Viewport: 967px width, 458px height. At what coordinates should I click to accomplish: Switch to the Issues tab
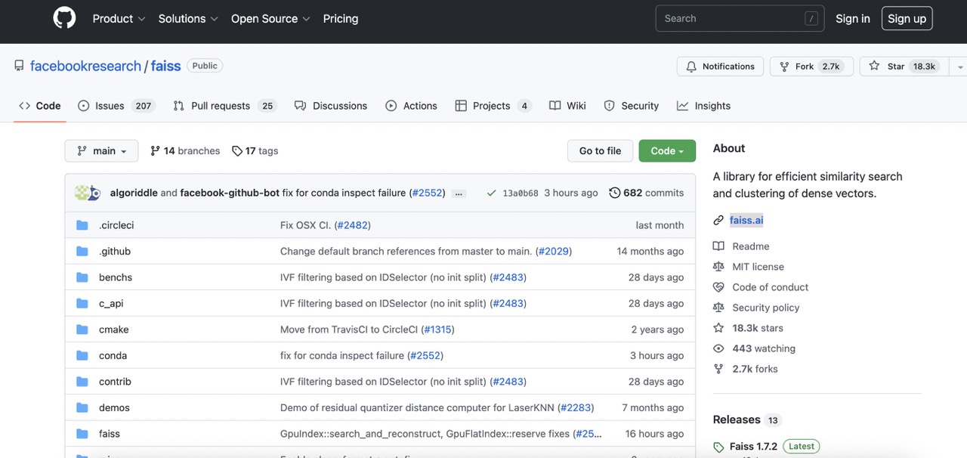pos(116,106)
